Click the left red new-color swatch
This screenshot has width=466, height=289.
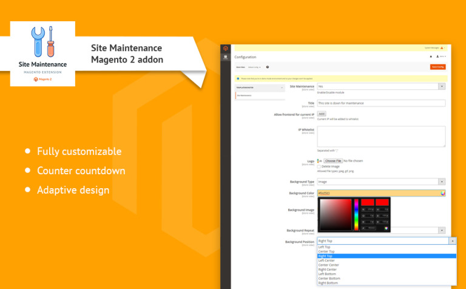(367, 202)
